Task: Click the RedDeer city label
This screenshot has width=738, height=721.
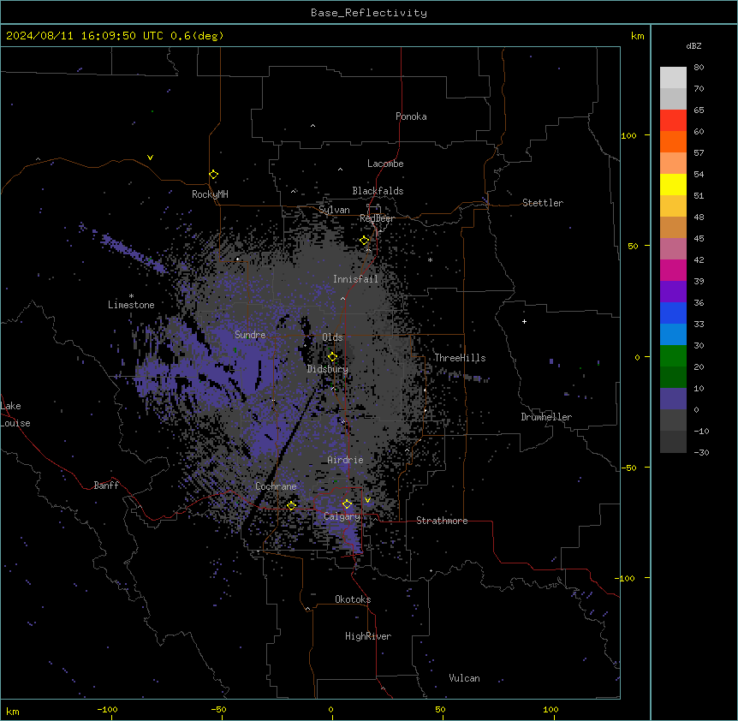Action: [377, 218]
